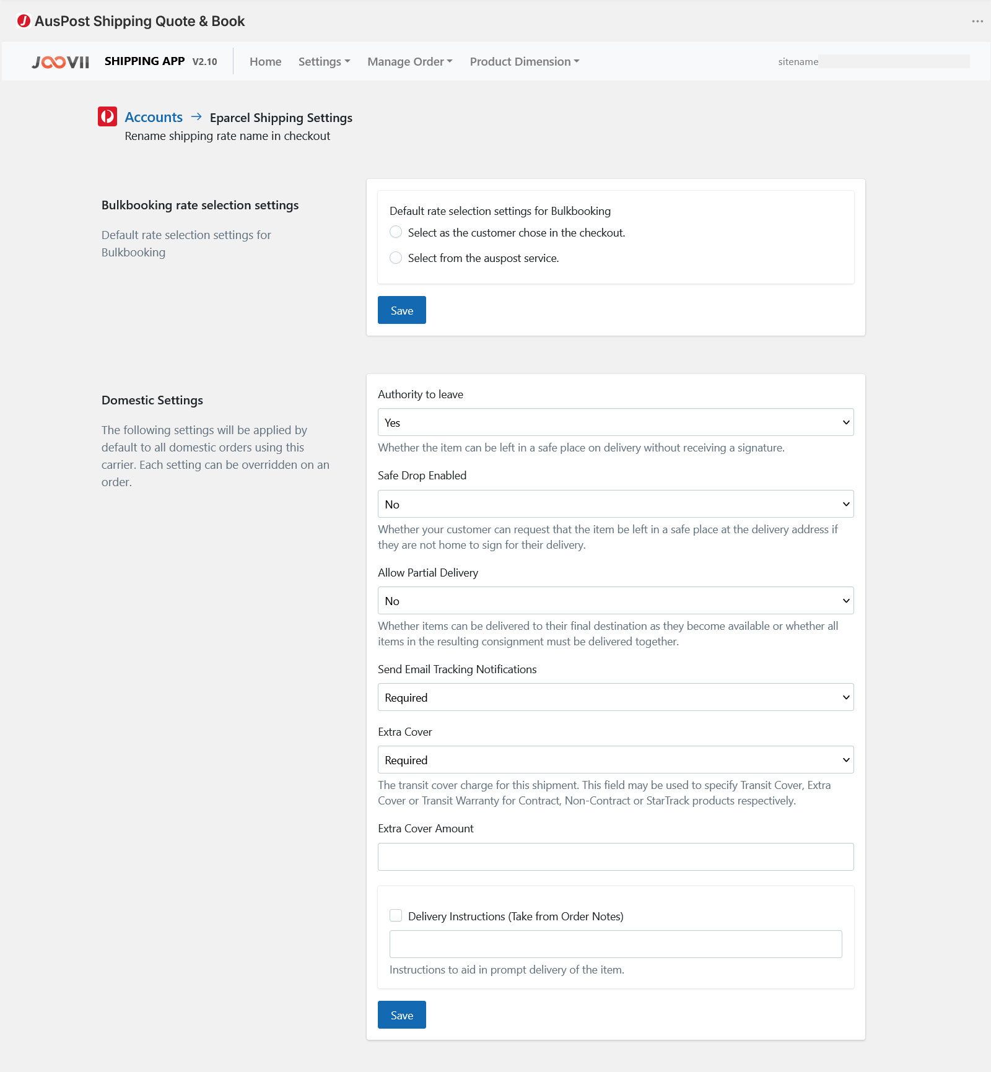Open the Authority to leave dropdown
The height and width of the screenshot is (1072, 991).
coord(616,422)
